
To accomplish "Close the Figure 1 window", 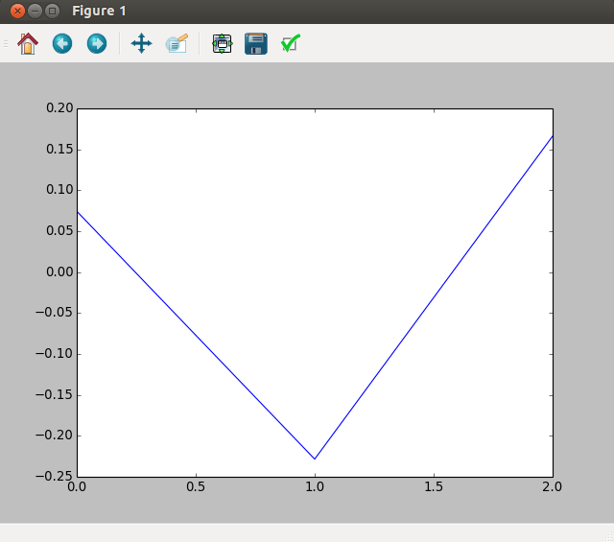I will click(17, 11).
